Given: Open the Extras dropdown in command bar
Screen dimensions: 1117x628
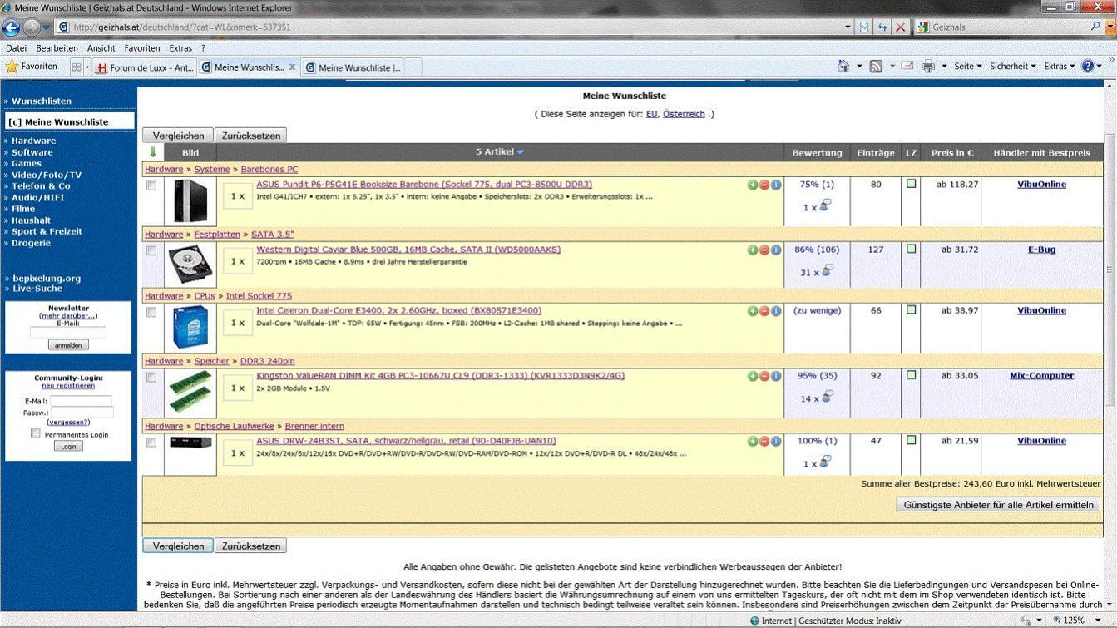Looking at the screenshot, I should click(x=1060, y=67).
